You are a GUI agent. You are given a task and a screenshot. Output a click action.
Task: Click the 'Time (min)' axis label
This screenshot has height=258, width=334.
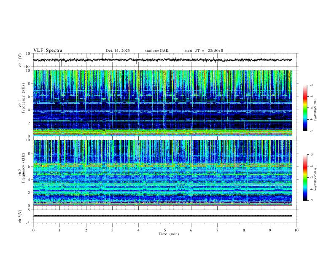pos(169,234)
